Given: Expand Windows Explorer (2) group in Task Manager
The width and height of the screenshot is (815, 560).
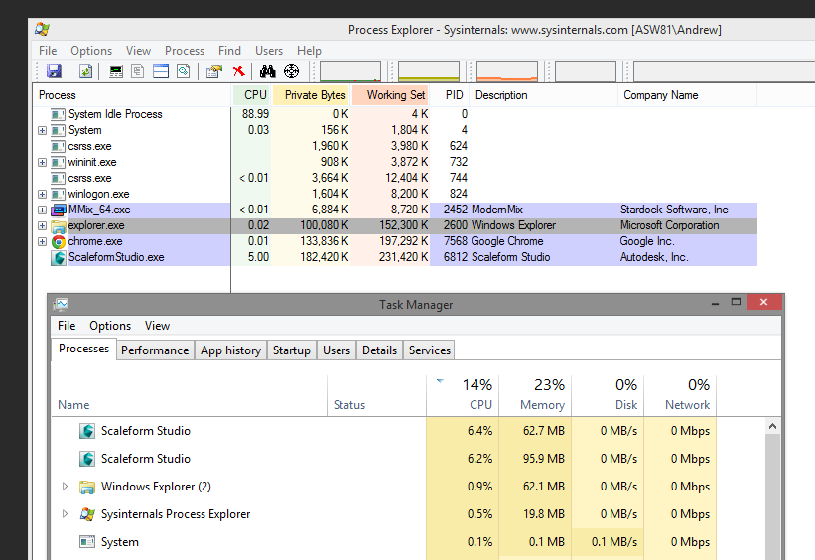Looking at the screenshot, I should tap(65, 487).
